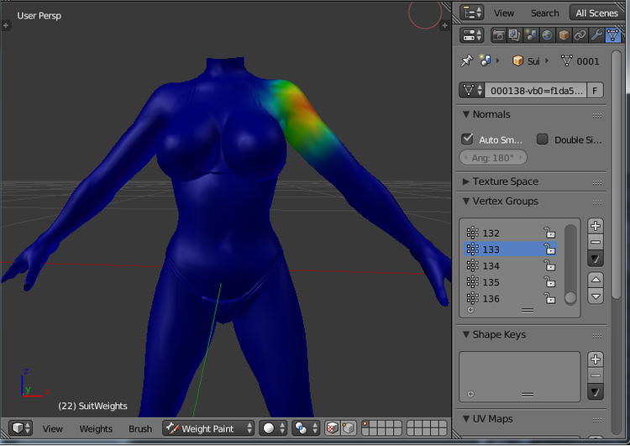Expand viewport properties via right plus
The width and height of the screenshot is (630, 446).
tap(444, 25)
